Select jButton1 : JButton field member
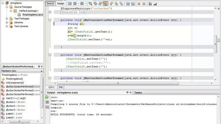221x124 pixels. click(x=16, y=102)
